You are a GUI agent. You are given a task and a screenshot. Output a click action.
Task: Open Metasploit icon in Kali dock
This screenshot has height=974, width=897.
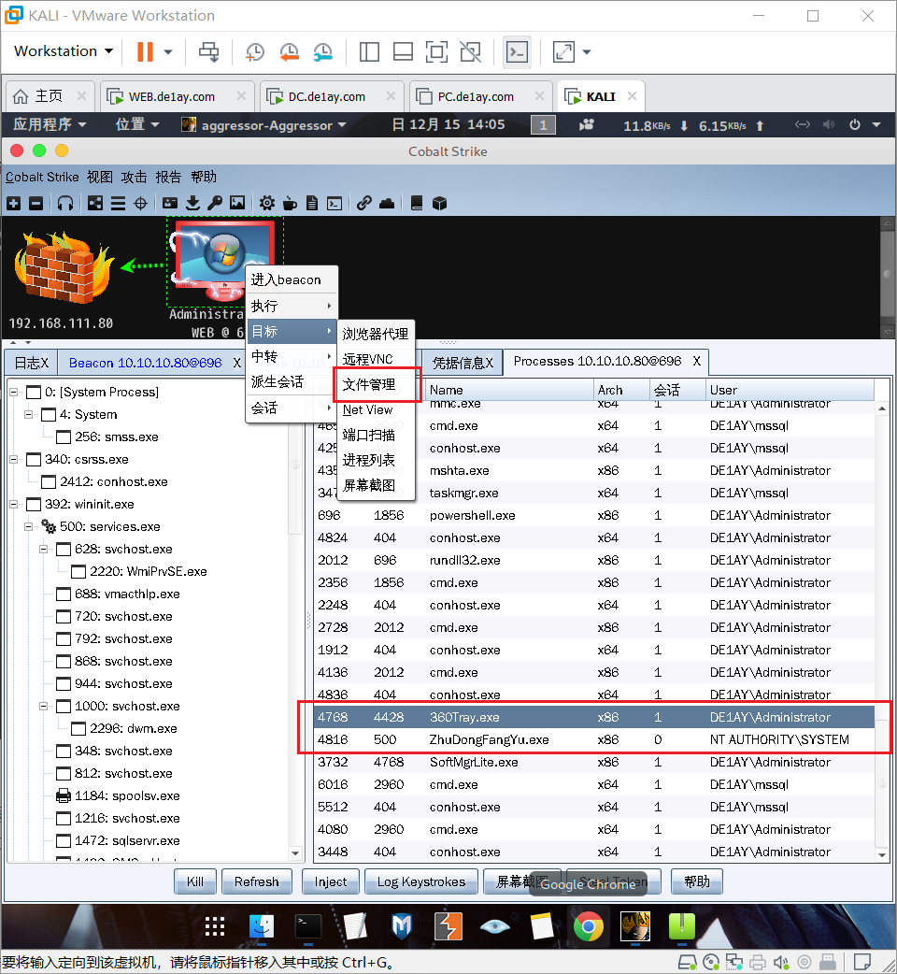coord(402,926)
